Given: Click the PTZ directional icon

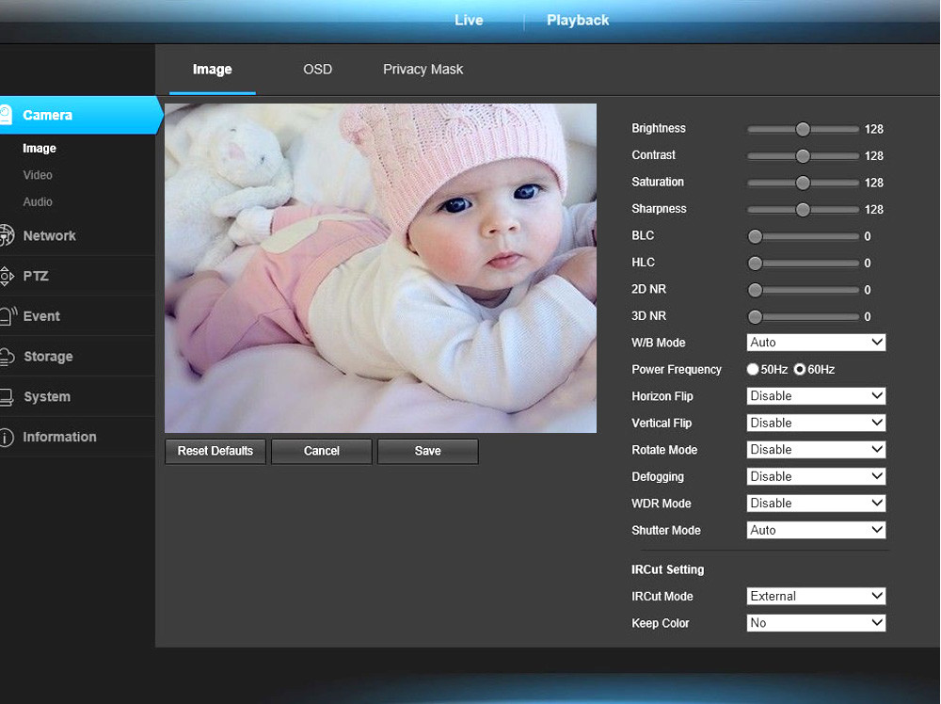Looking at the screenshot, I should (x=6, y=276).
